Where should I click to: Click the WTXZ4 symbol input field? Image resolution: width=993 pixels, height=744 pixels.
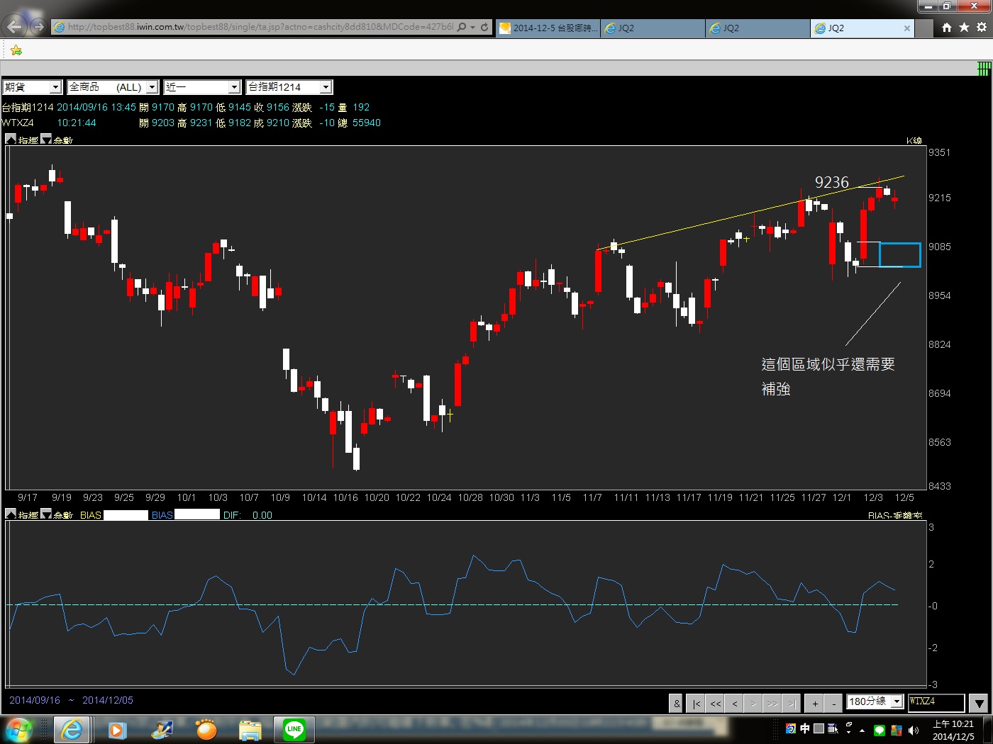point(936,701)
